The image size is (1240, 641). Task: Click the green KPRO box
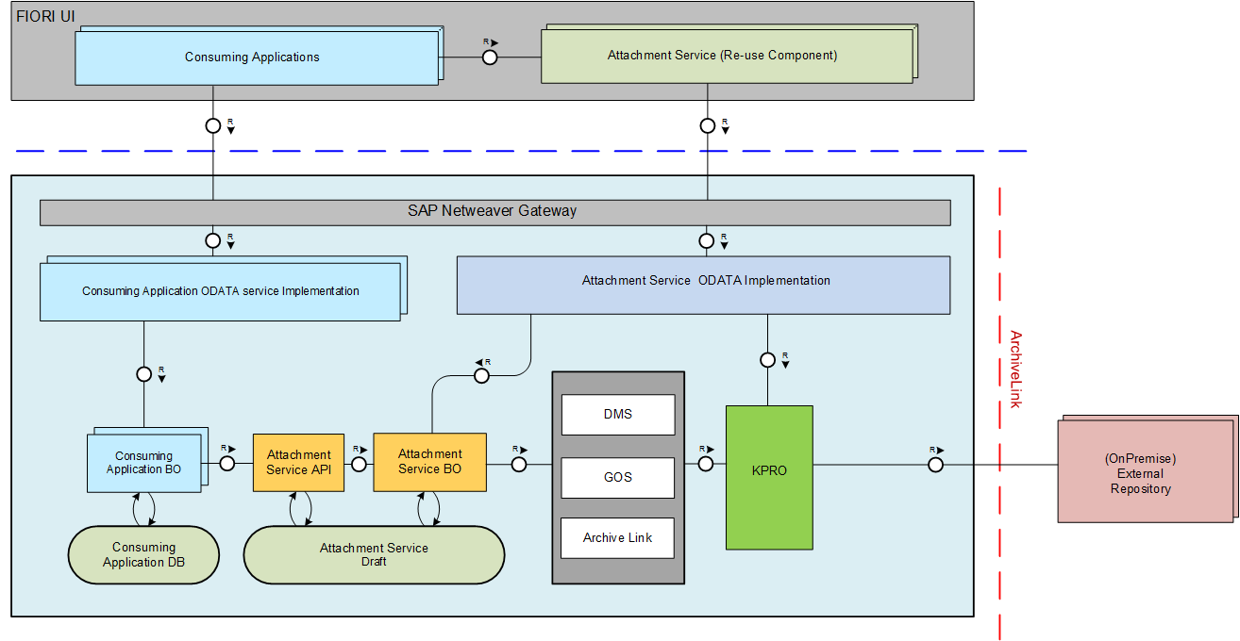769,477
